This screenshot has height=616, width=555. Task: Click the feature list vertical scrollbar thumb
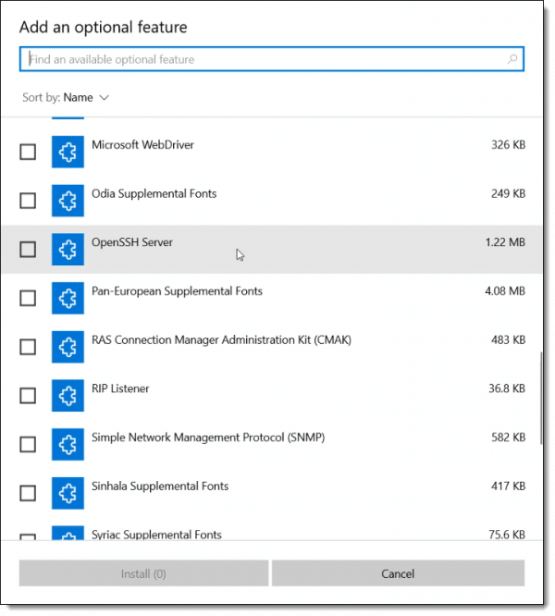pos(541,398)
